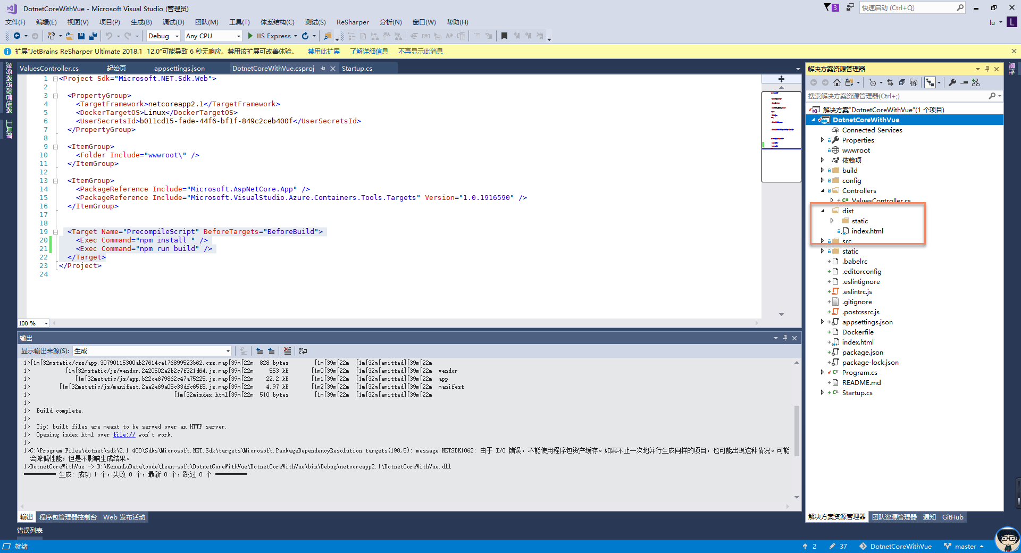Viewport: 1021px width, 553px height.
Task: Clear all output with the red X icon
Action: (287, 351)
